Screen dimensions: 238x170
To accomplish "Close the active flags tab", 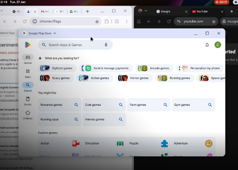I will coord(35,12).
